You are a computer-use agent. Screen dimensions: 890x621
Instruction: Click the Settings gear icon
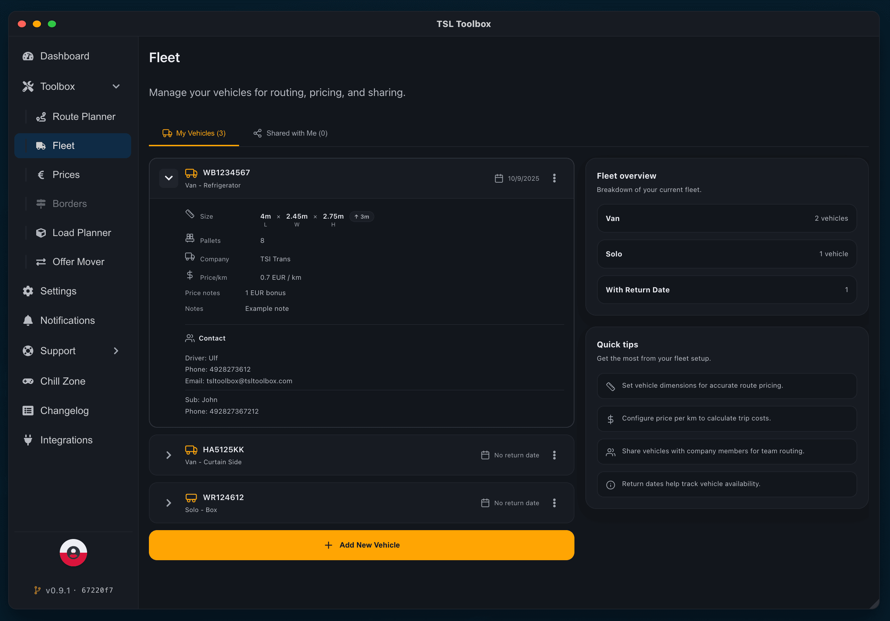[28, 291]
